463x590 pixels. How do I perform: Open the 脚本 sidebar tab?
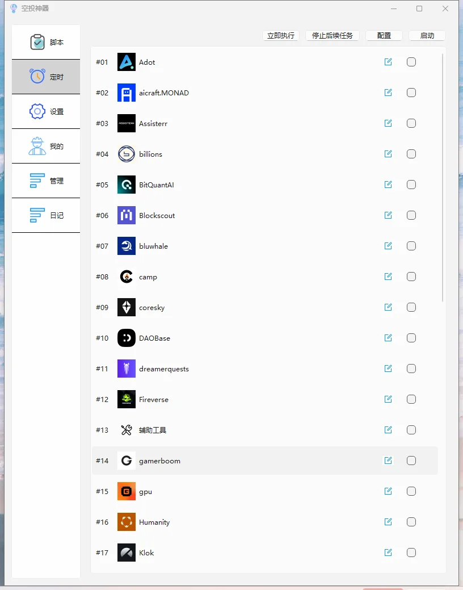coord(46,42)
